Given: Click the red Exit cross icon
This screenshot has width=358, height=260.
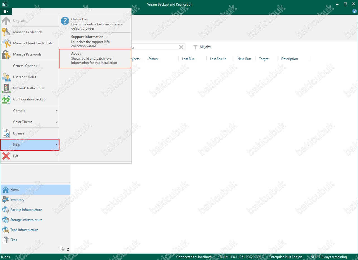Looking at the screenshot, I should coord(6,156).
